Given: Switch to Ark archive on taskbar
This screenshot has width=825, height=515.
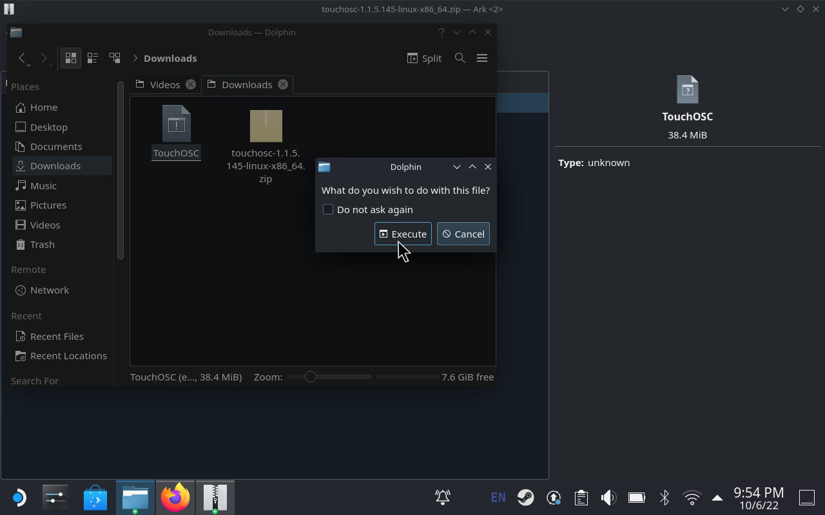Looking at the screenshot, I should coord(215,498).
